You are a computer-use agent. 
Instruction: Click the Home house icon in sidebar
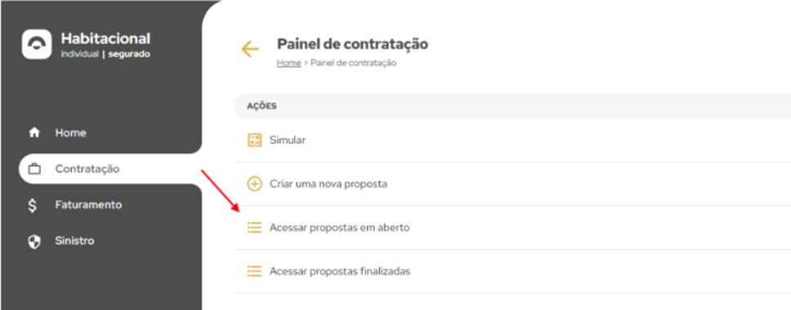[34, 133]
